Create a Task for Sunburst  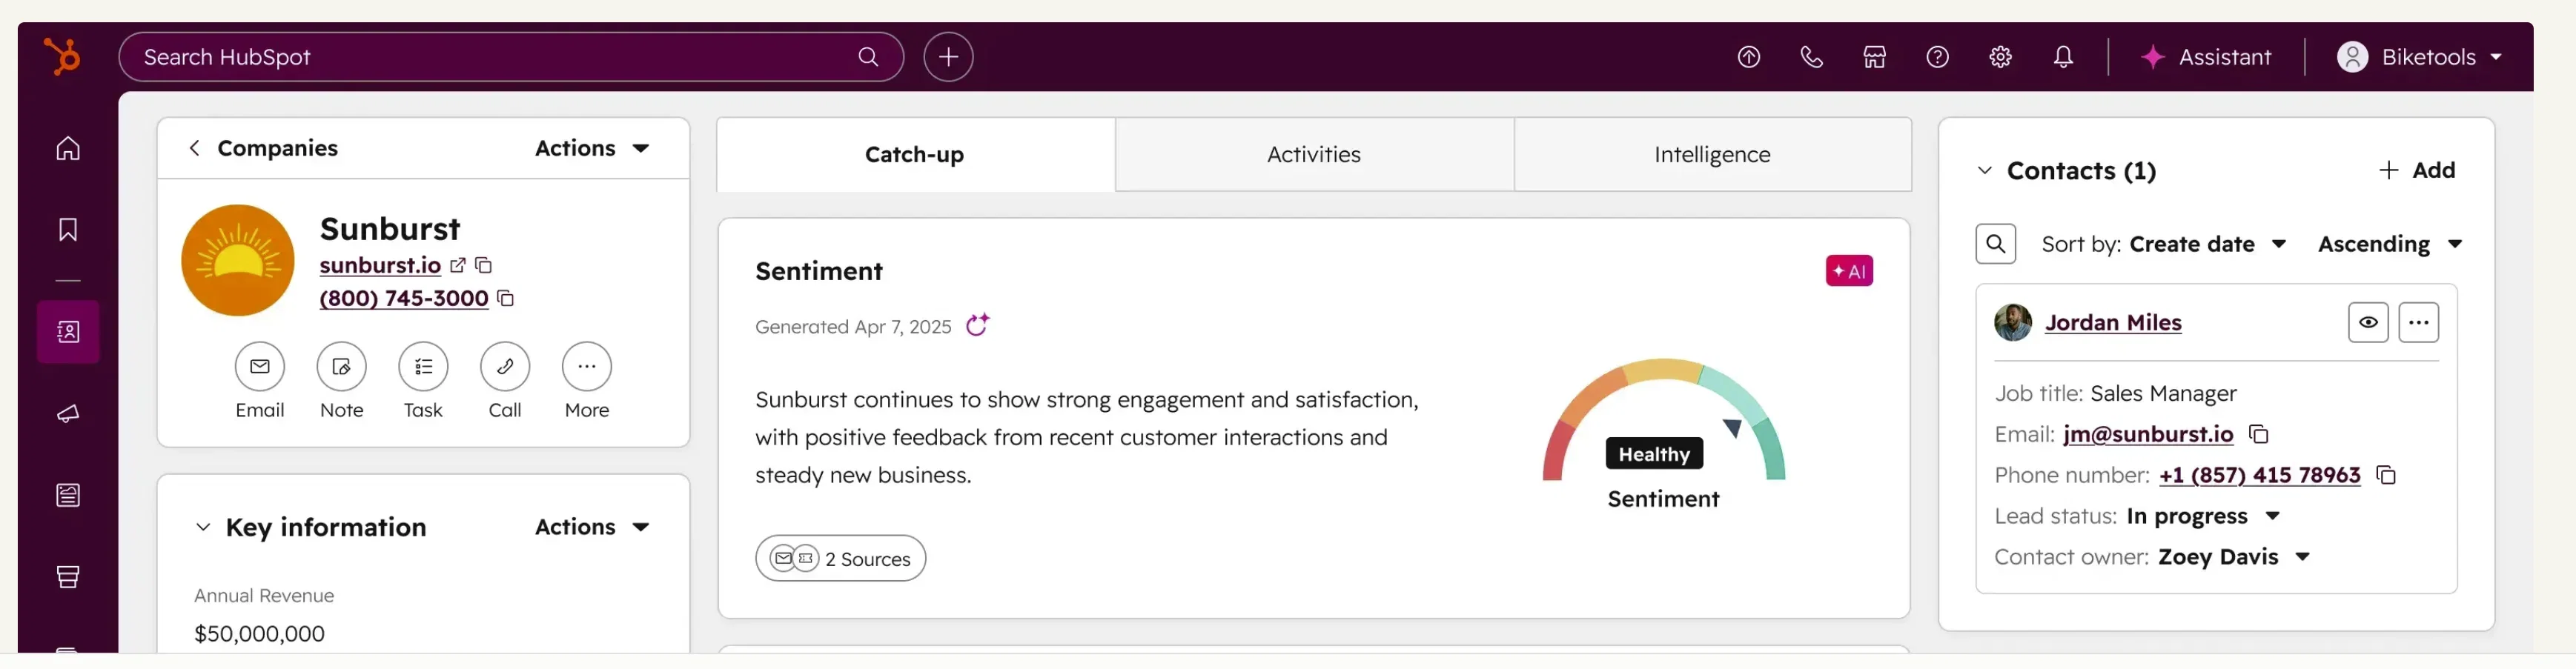pyautogui.click(x=423, y=367)
